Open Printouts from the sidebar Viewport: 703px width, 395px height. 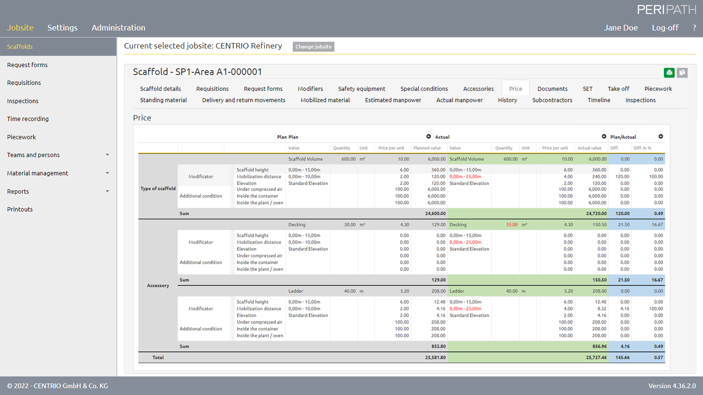(x=20, y=209)
